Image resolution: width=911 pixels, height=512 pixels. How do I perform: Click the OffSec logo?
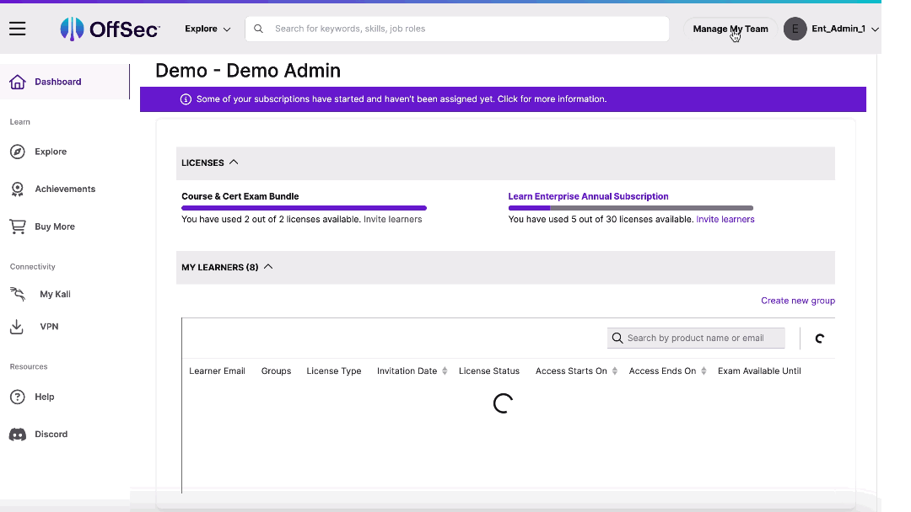(110, 28)
